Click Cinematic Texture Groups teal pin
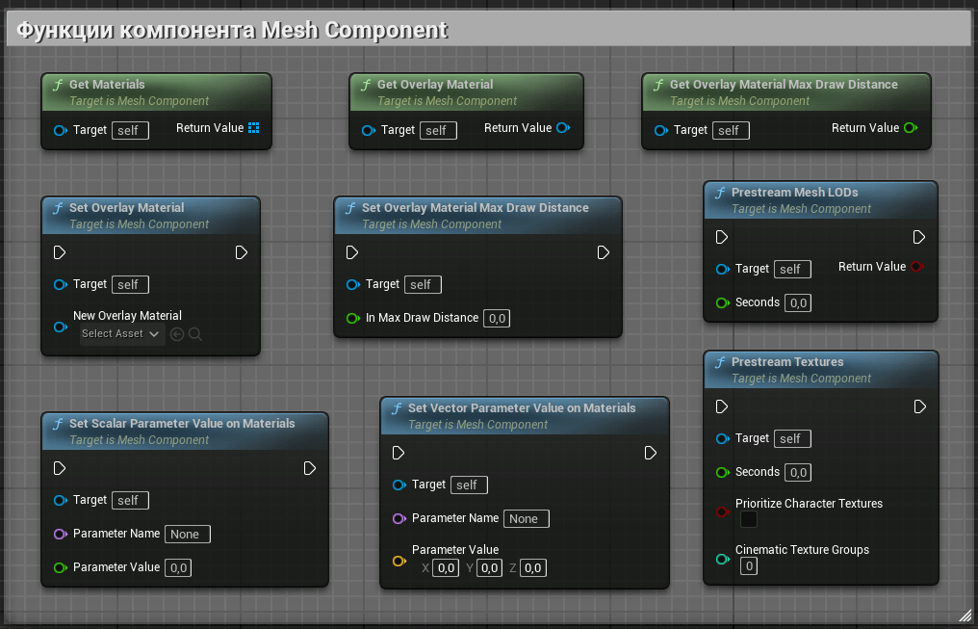This screenshot has width=978, height=629. (x=723, y=559)
